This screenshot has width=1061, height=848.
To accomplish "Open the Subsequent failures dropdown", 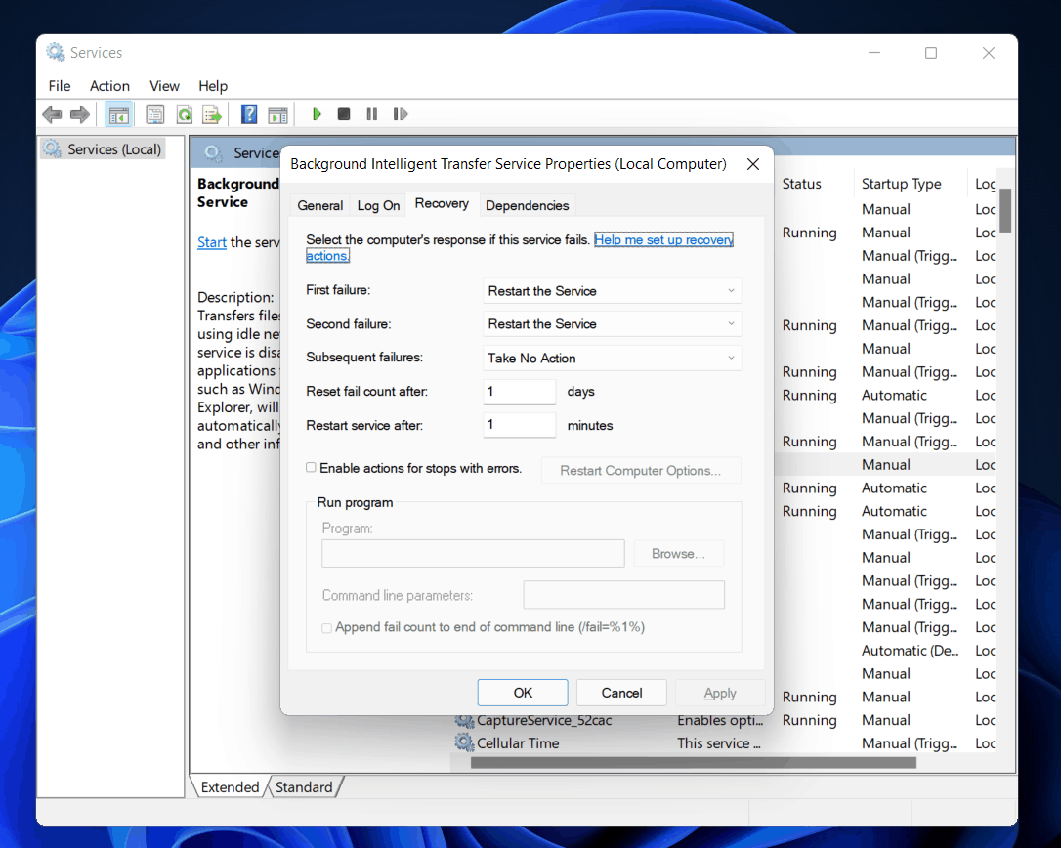I will click(x=613, y=359).
